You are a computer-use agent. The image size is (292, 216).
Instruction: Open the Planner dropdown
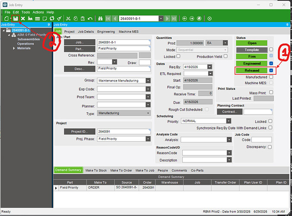148,105
